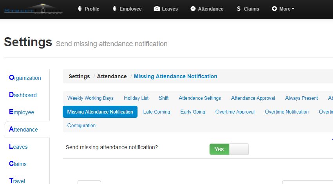Open the Attendance Settings tab
This screenshot has width=333, height=184.
coord(199,98)
